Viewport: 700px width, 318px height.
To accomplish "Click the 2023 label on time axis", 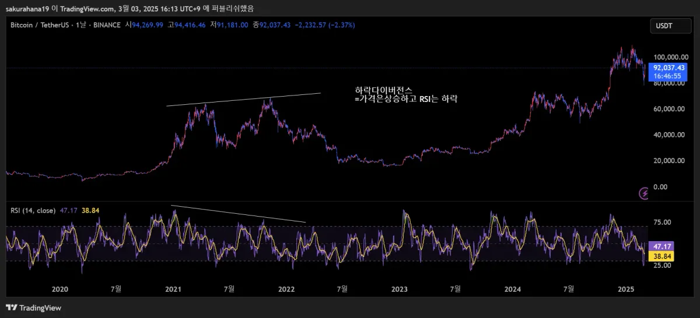I will [399, 289].
